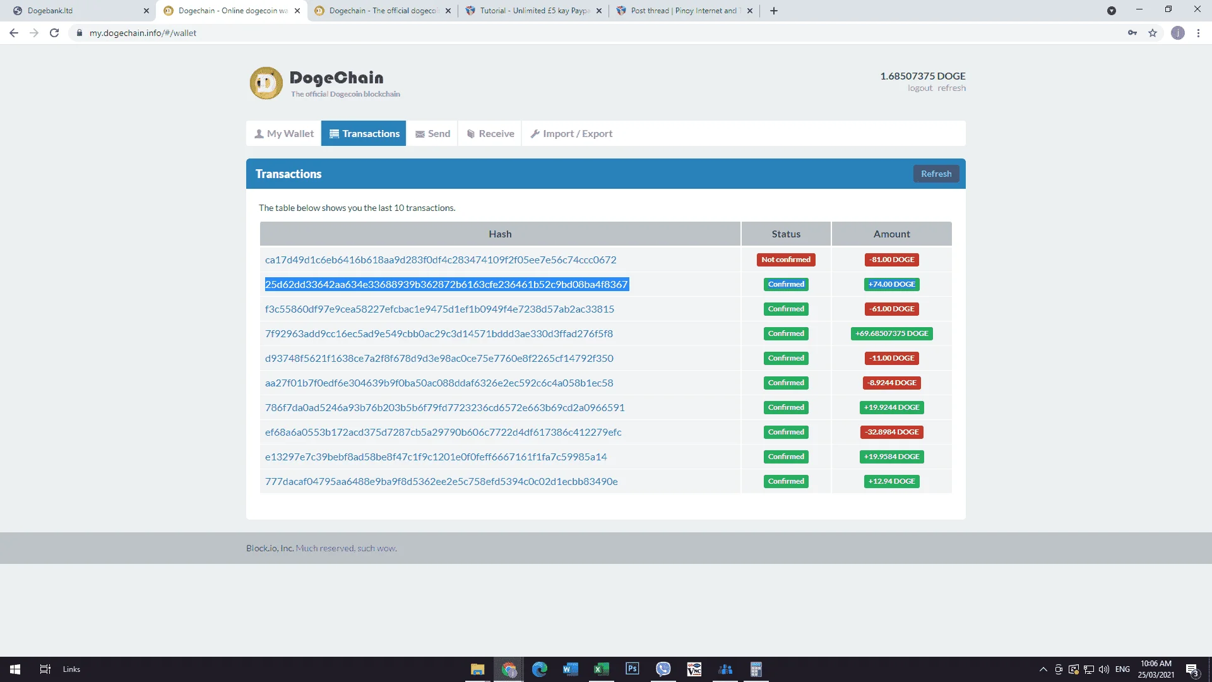Open transaction hash starting ca17d49d
1212x682 pixels.
[x=441, y=260]
